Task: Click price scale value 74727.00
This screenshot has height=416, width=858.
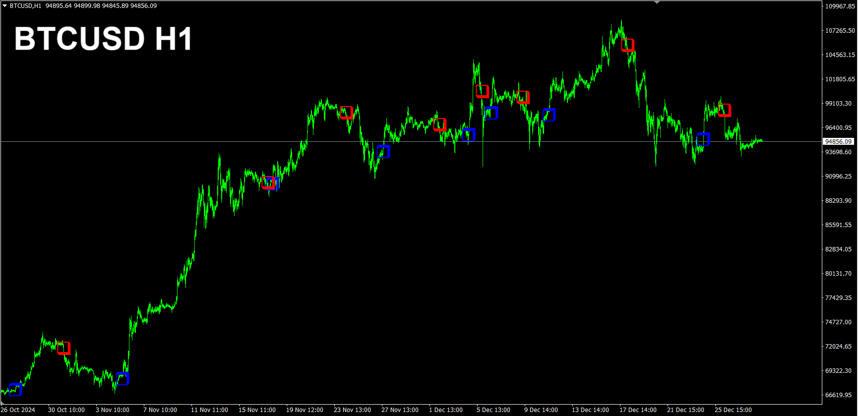Action: click(839, 322)
